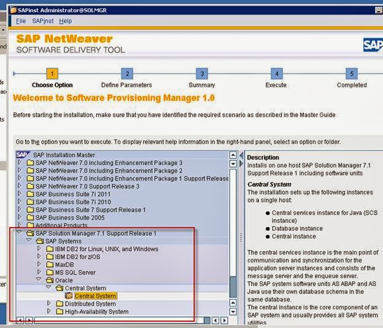383x328 pixels.
Task: Click step 5 Completed marker
Action: coord(352,74)
